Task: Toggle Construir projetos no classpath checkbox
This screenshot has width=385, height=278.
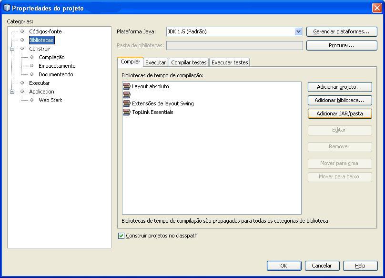Action: (121, 236)
